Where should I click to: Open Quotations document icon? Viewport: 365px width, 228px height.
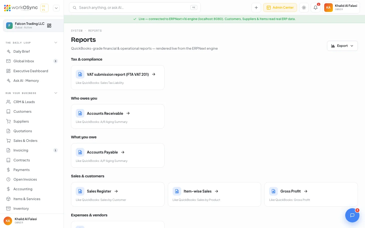tap(8, 131)
